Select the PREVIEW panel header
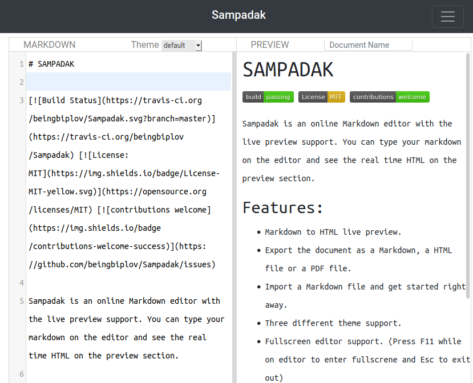This screenshot has width=473, height=383. coord(270,44)
